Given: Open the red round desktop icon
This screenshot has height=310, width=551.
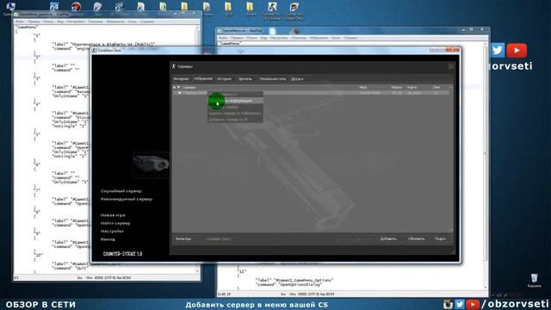Looking at the screenshot, I should pyautogui.click(x=76, y=7).
